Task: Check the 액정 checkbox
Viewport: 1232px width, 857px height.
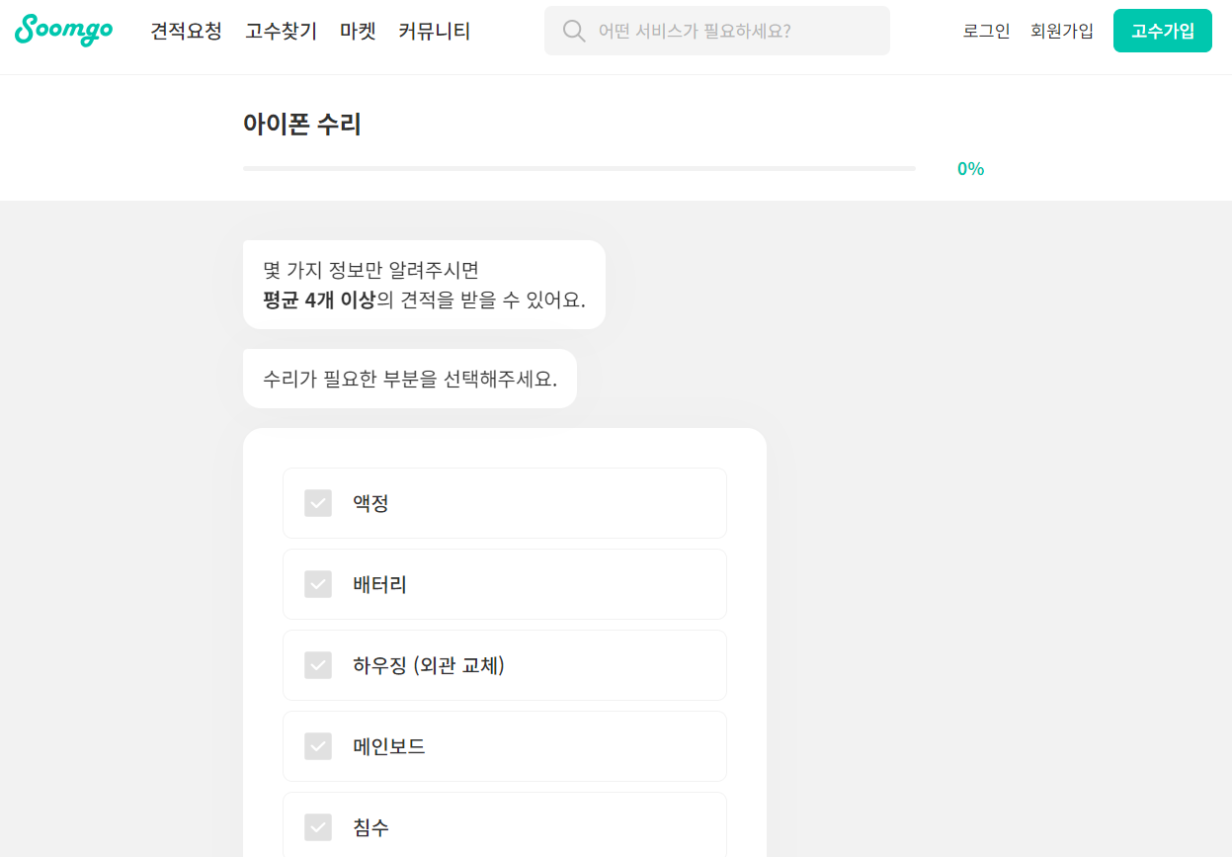Action: (318, 503)
